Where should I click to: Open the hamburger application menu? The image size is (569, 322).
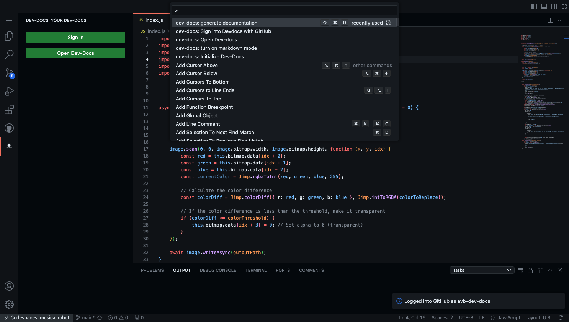tap(9, 20)
